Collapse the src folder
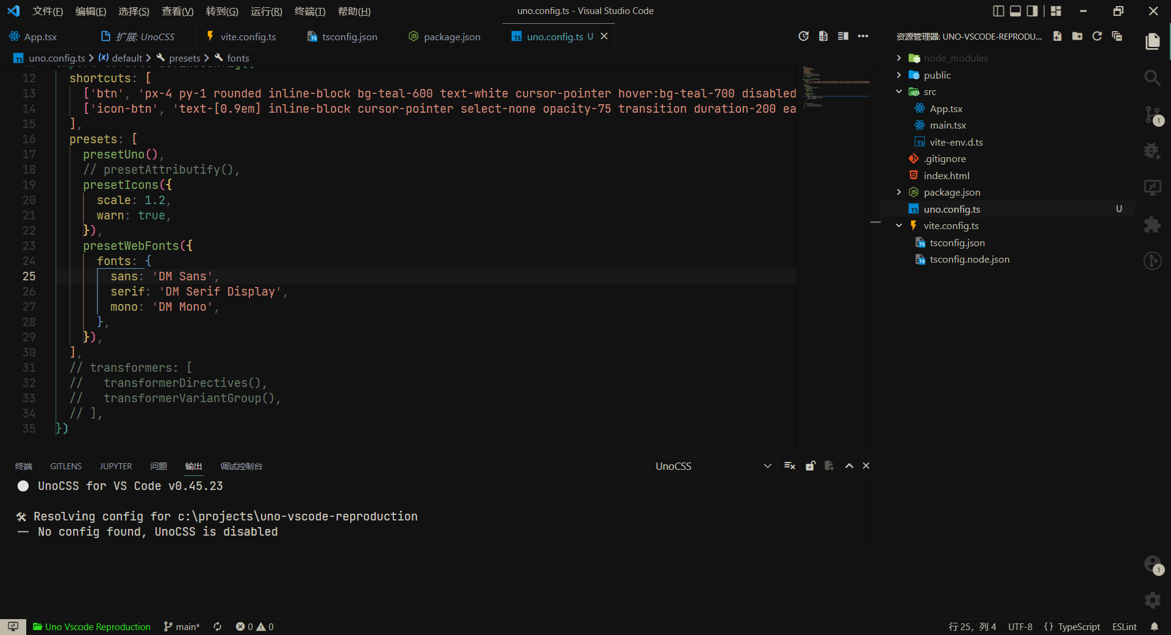Screen dimensions: 1171x635 [x=898, y=91]
